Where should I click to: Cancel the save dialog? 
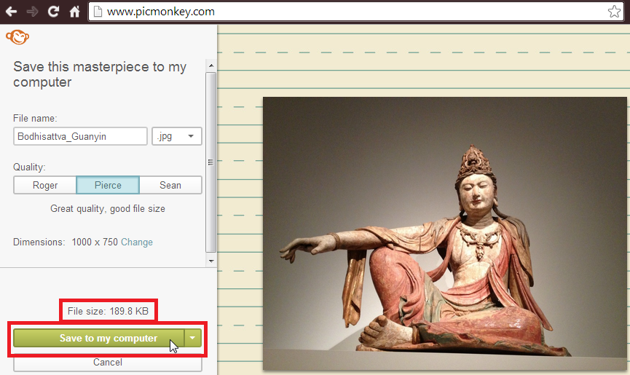(x=108, y=363)
